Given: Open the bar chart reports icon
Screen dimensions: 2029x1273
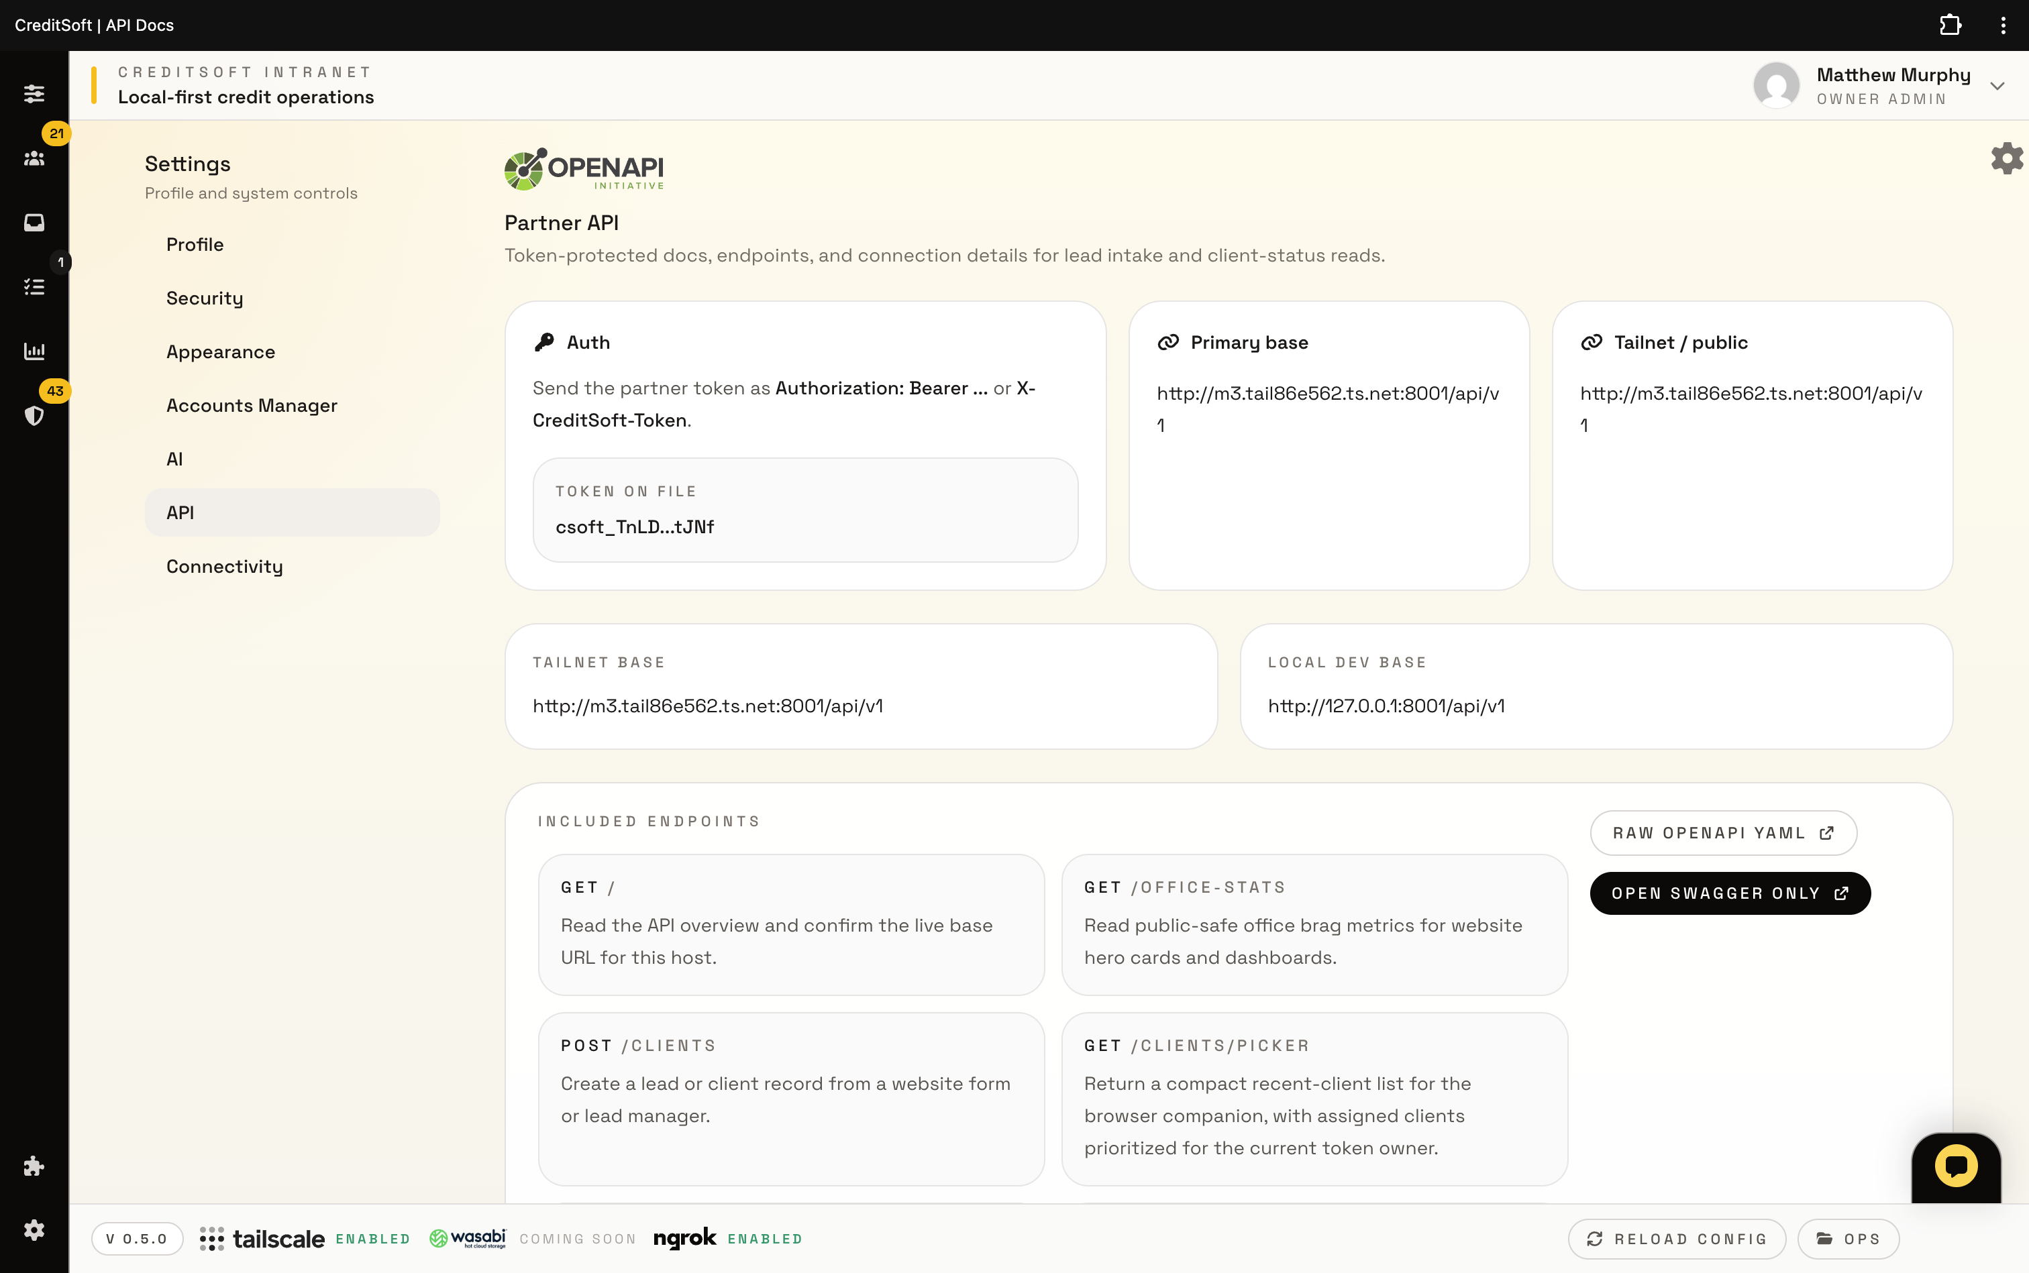Looking at the screenshot, I should (x=34, y=351).
